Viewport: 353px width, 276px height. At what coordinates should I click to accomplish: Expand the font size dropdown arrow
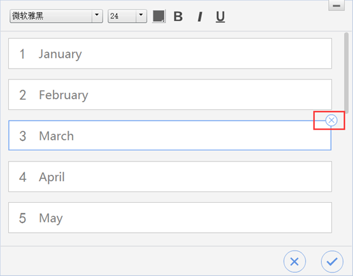pos(141,16)
